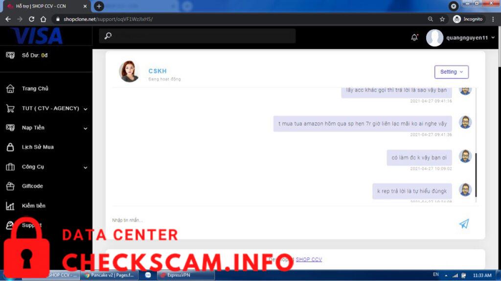The height and width of the screenshot is (281, 501).
Task: Open the Setting dropdown button
Action: click(x=452, y=72)
